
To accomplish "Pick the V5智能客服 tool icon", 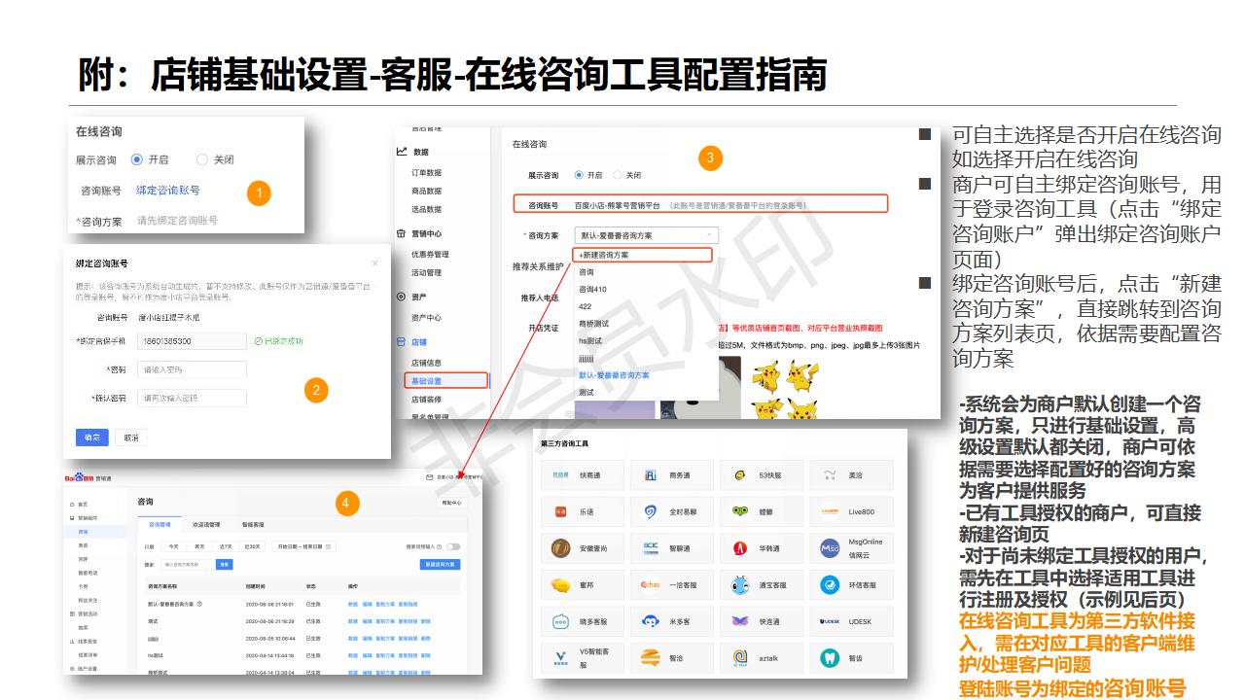I will pyautogui.click(x=560, y=658).
